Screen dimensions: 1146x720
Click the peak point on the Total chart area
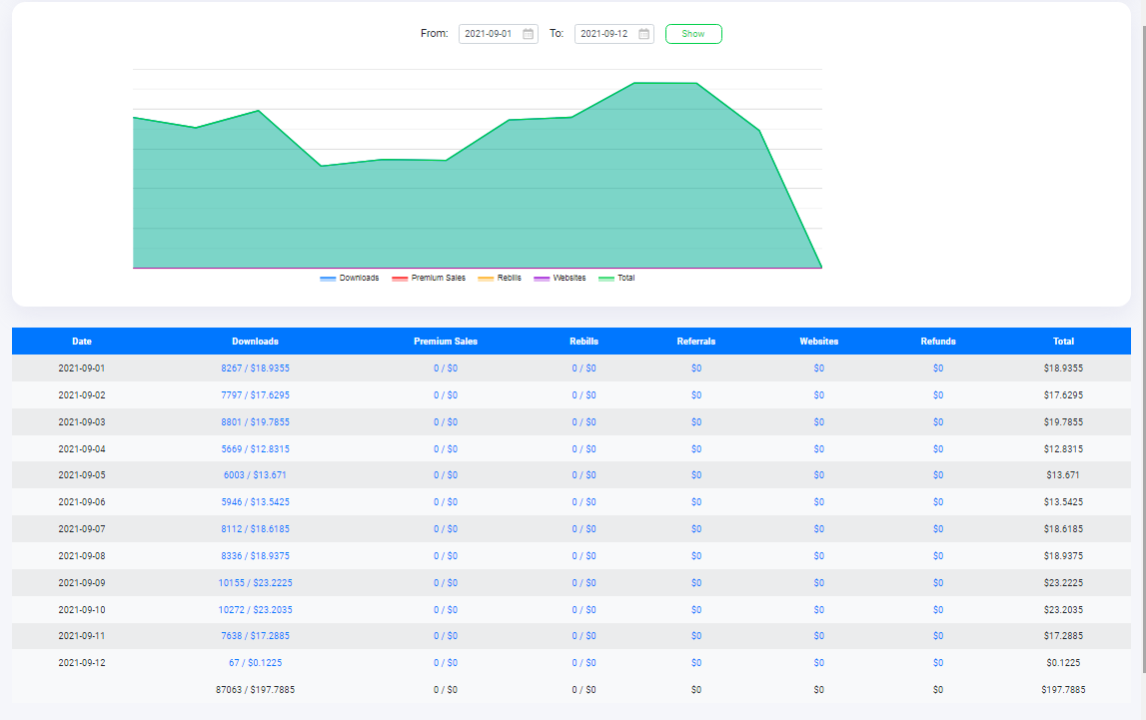[635, 83]
